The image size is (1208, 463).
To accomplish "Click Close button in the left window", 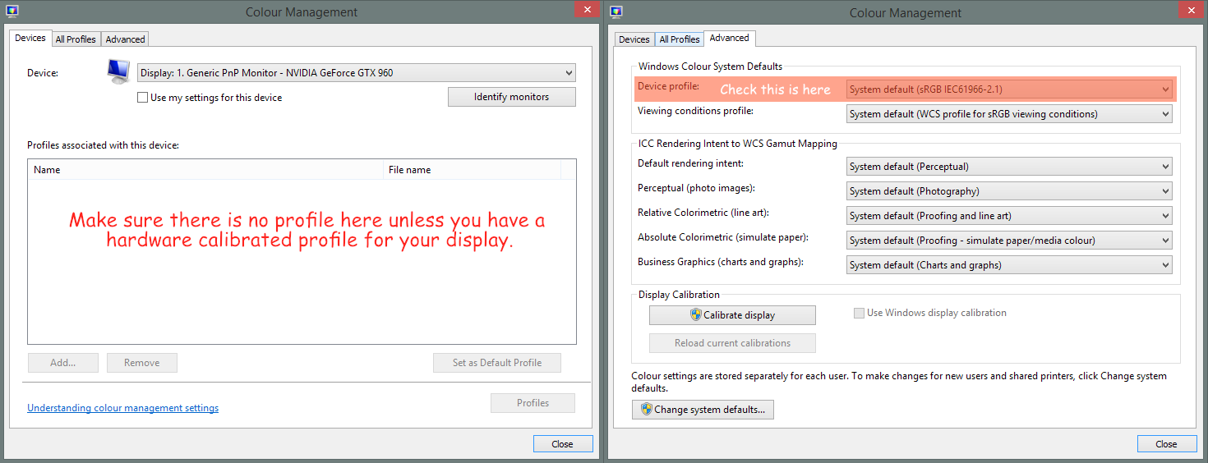I will click(x=562, y=444).
